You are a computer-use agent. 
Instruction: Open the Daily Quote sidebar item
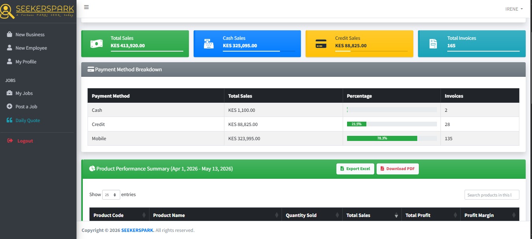pos(38,120)
